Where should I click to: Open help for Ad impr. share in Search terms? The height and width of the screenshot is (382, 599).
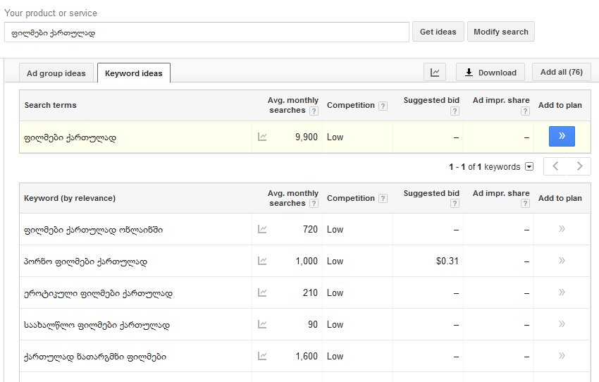(x=525, y=111)
